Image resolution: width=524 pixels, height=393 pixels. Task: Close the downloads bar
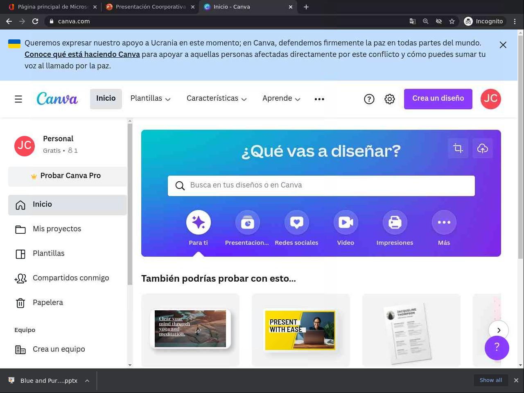click(516, 380)
